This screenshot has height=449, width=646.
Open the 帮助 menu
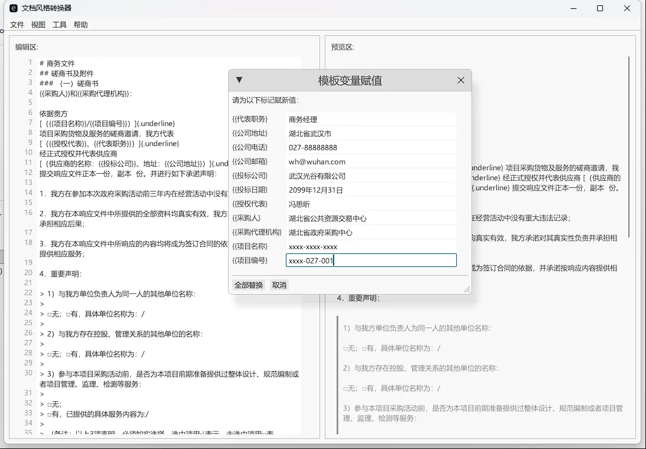click(80, 25)
